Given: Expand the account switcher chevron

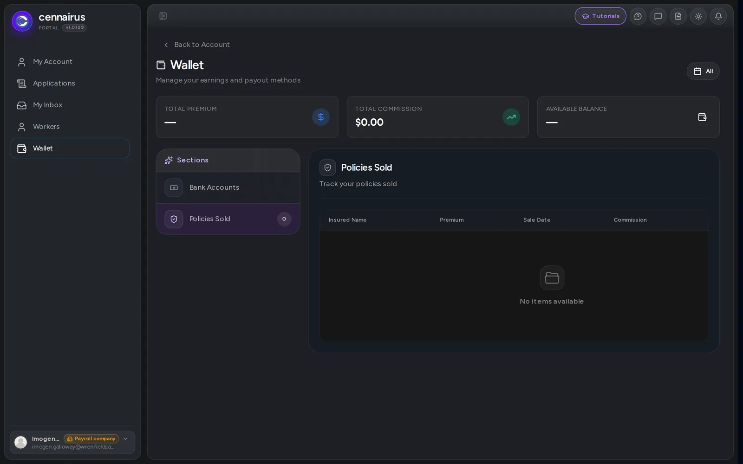Looking at the screenshot, I should [x=125, y=438].
